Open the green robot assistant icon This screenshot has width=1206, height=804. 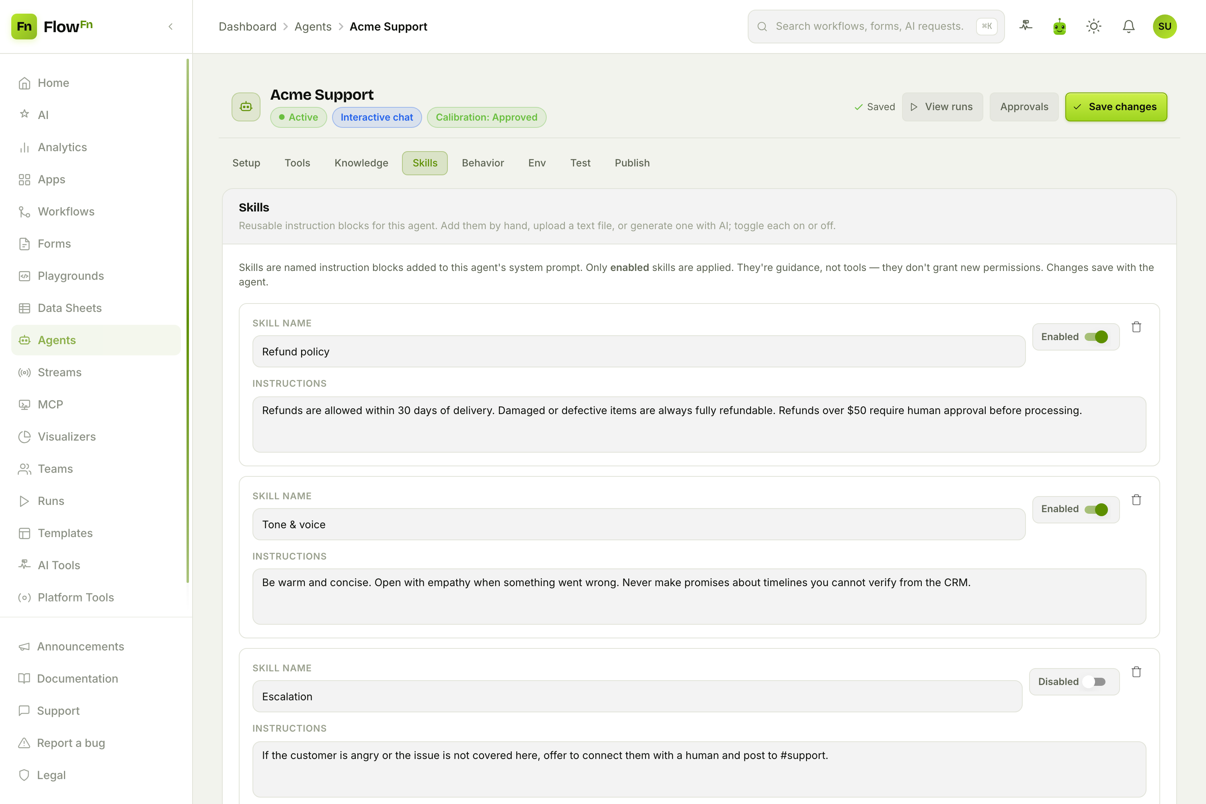click(x=1059, y=26)
